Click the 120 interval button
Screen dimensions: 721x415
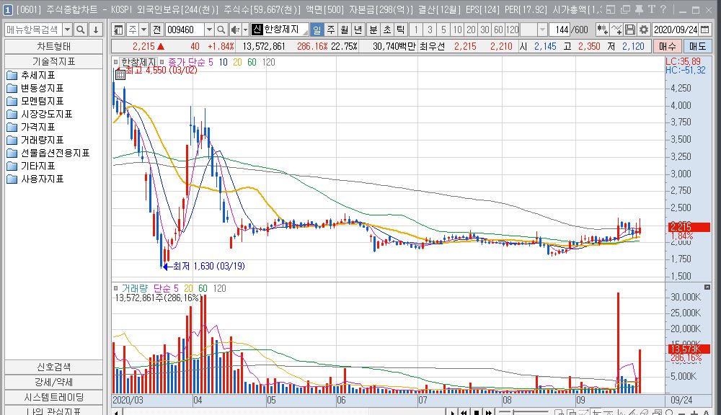(512, 30)
